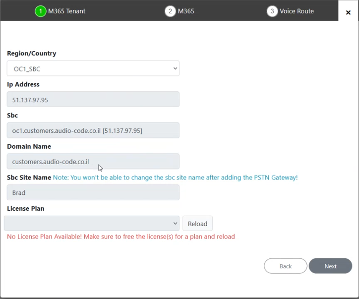Click the Ip Address field

(x=93, y=99)
